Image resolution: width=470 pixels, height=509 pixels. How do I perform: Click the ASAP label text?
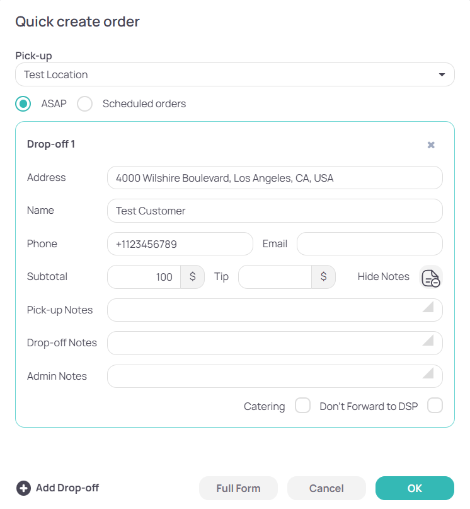click(x=54, y=104)
